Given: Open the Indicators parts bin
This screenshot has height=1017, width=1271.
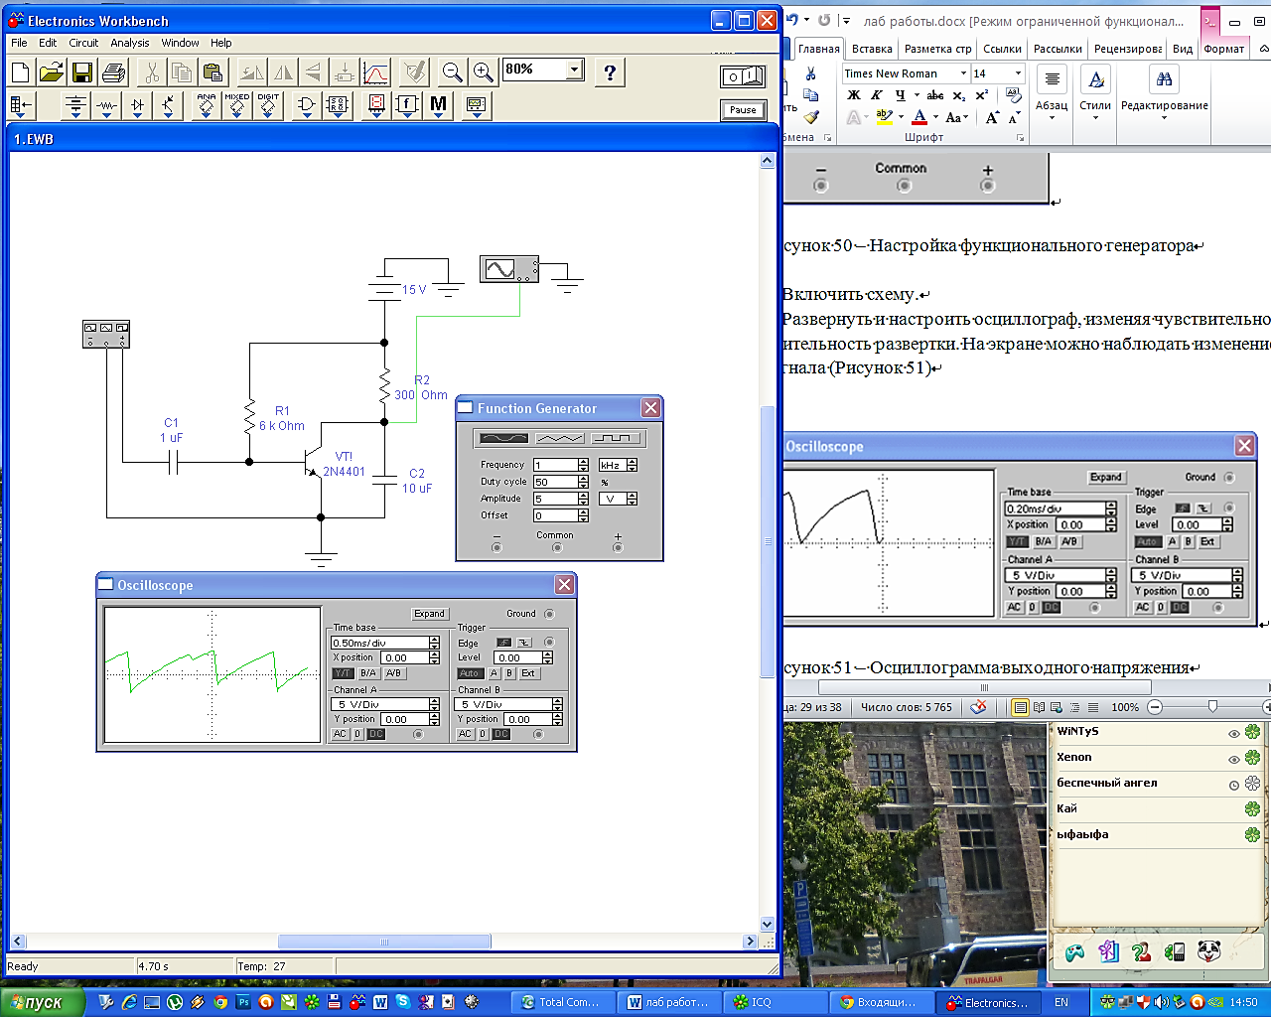Looking at the screenshot, I should [375, 105].
